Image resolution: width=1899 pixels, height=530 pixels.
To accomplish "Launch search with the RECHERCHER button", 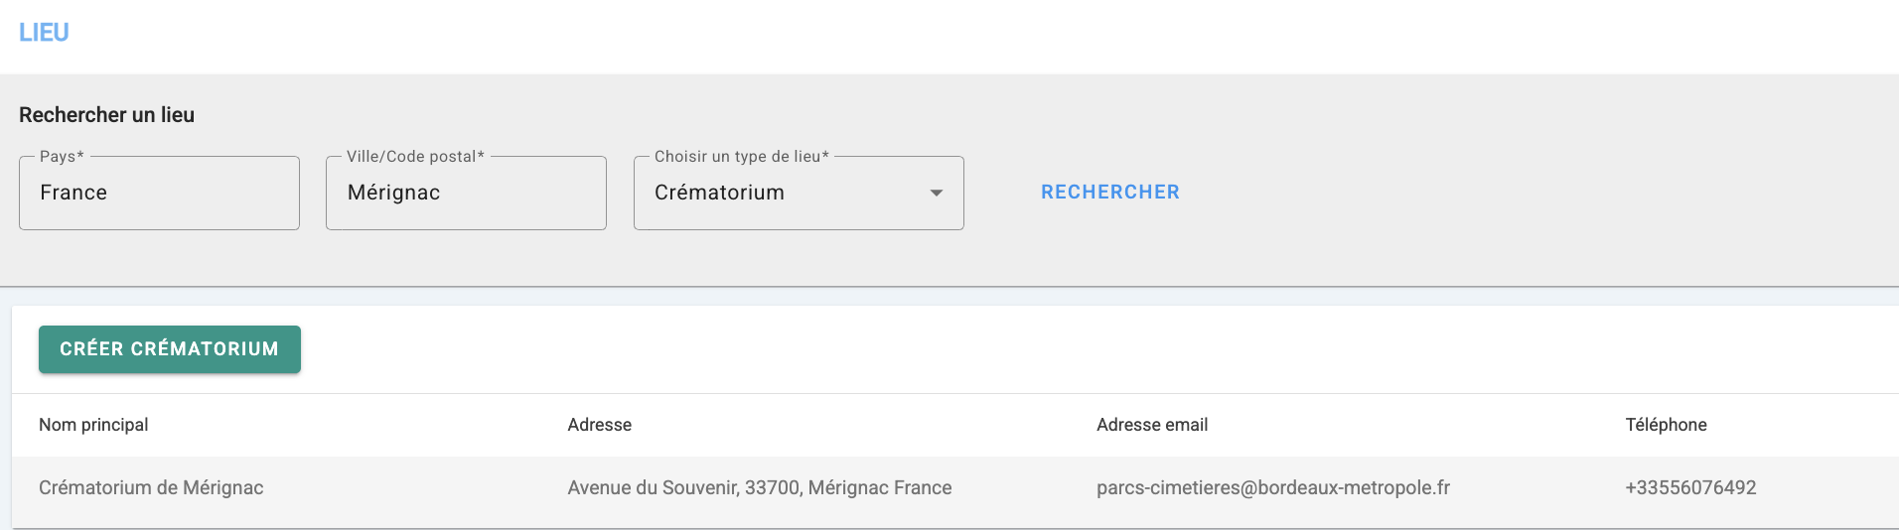I will click(1110, 193).
